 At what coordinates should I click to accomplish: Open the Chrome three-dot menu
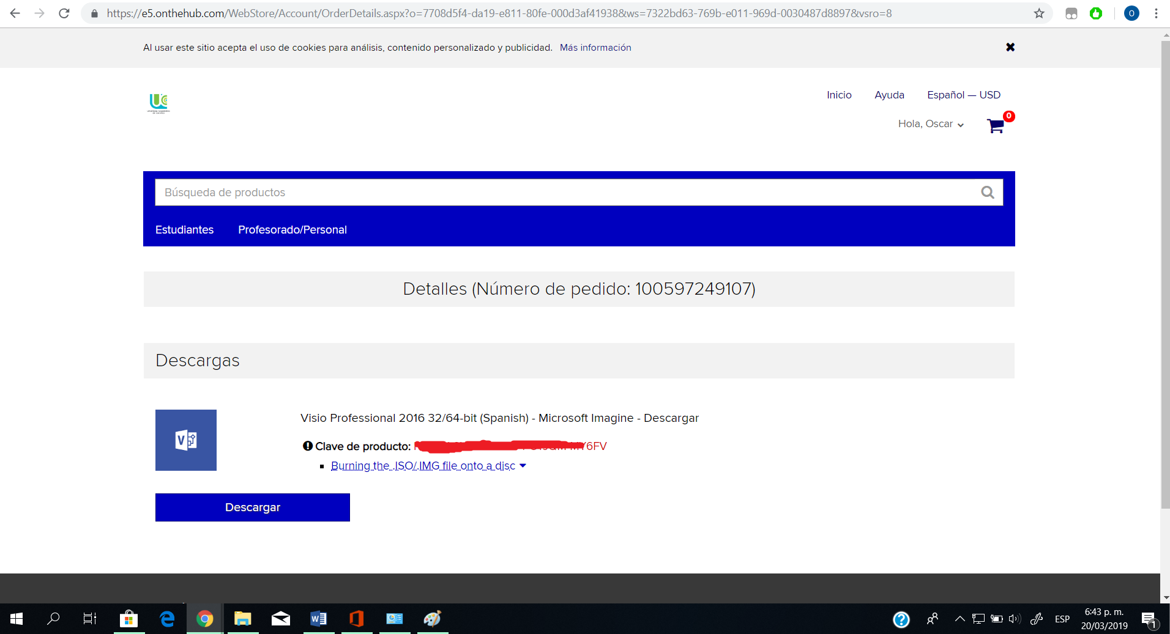pyautogui.click(x=1156, y=13)
